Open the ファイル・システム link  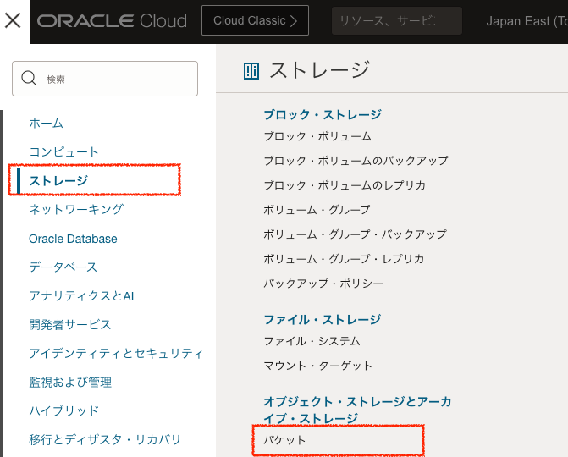pos(312,340)
